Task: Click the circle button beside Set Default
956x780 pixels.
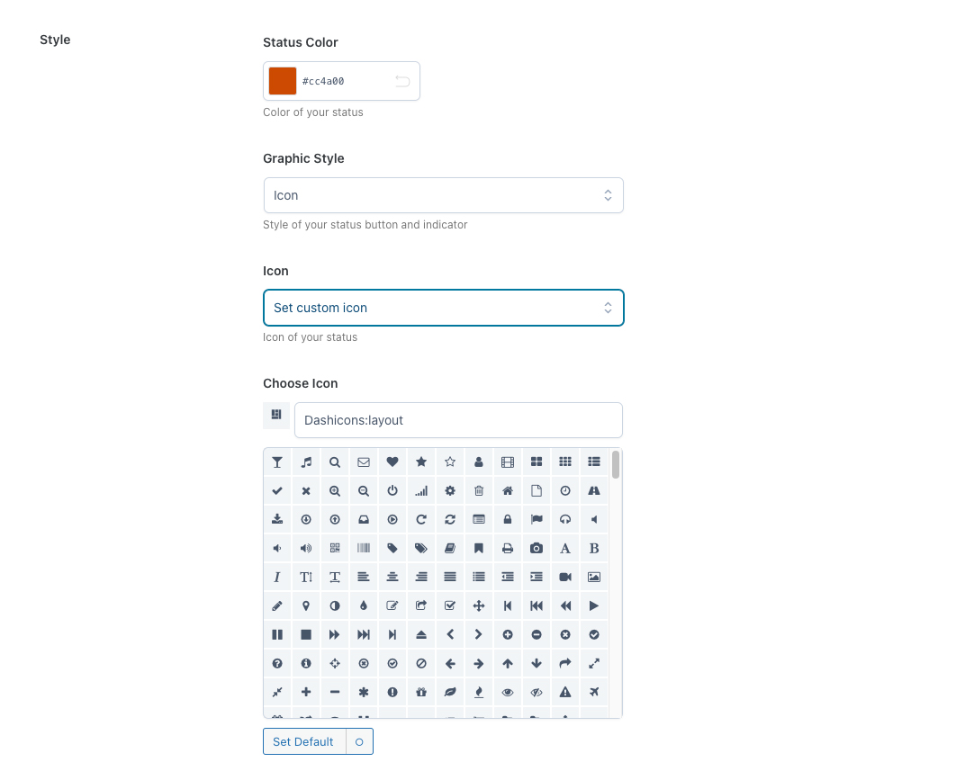Action: point(359,742)
